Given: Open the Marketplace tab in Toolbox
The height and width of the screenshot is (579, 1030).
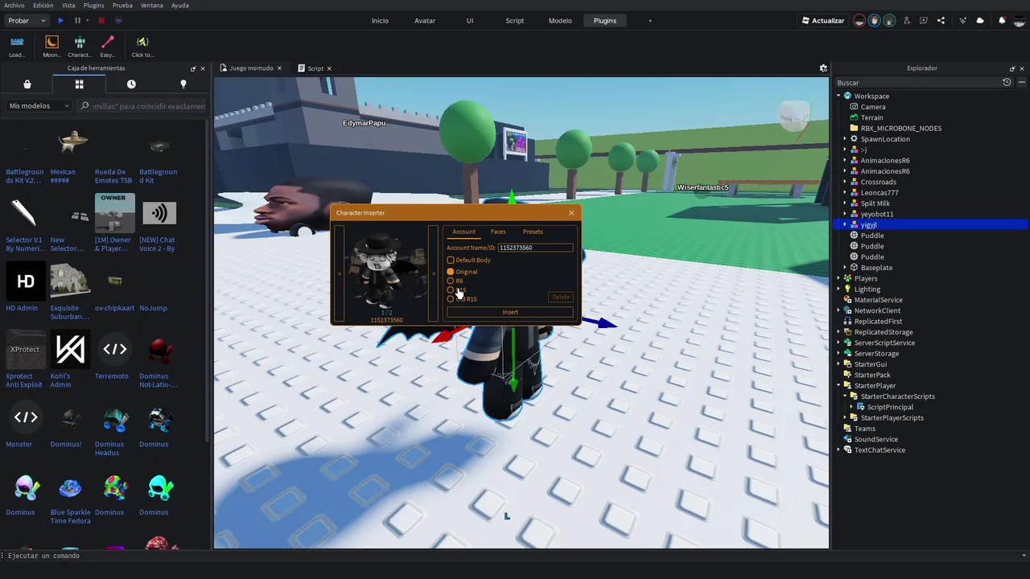Looking at the screenshot, I should click(27, 84).
